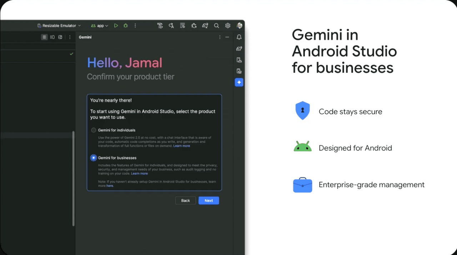The width and height of the screenshot is (457, 255).
Task: Sync project with Gradle files elephant icon
Action: point(205,26)
